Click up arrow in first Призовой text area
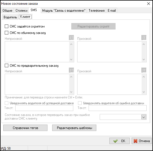The height and width of the screenshot is (151, 153). [144, 44]
